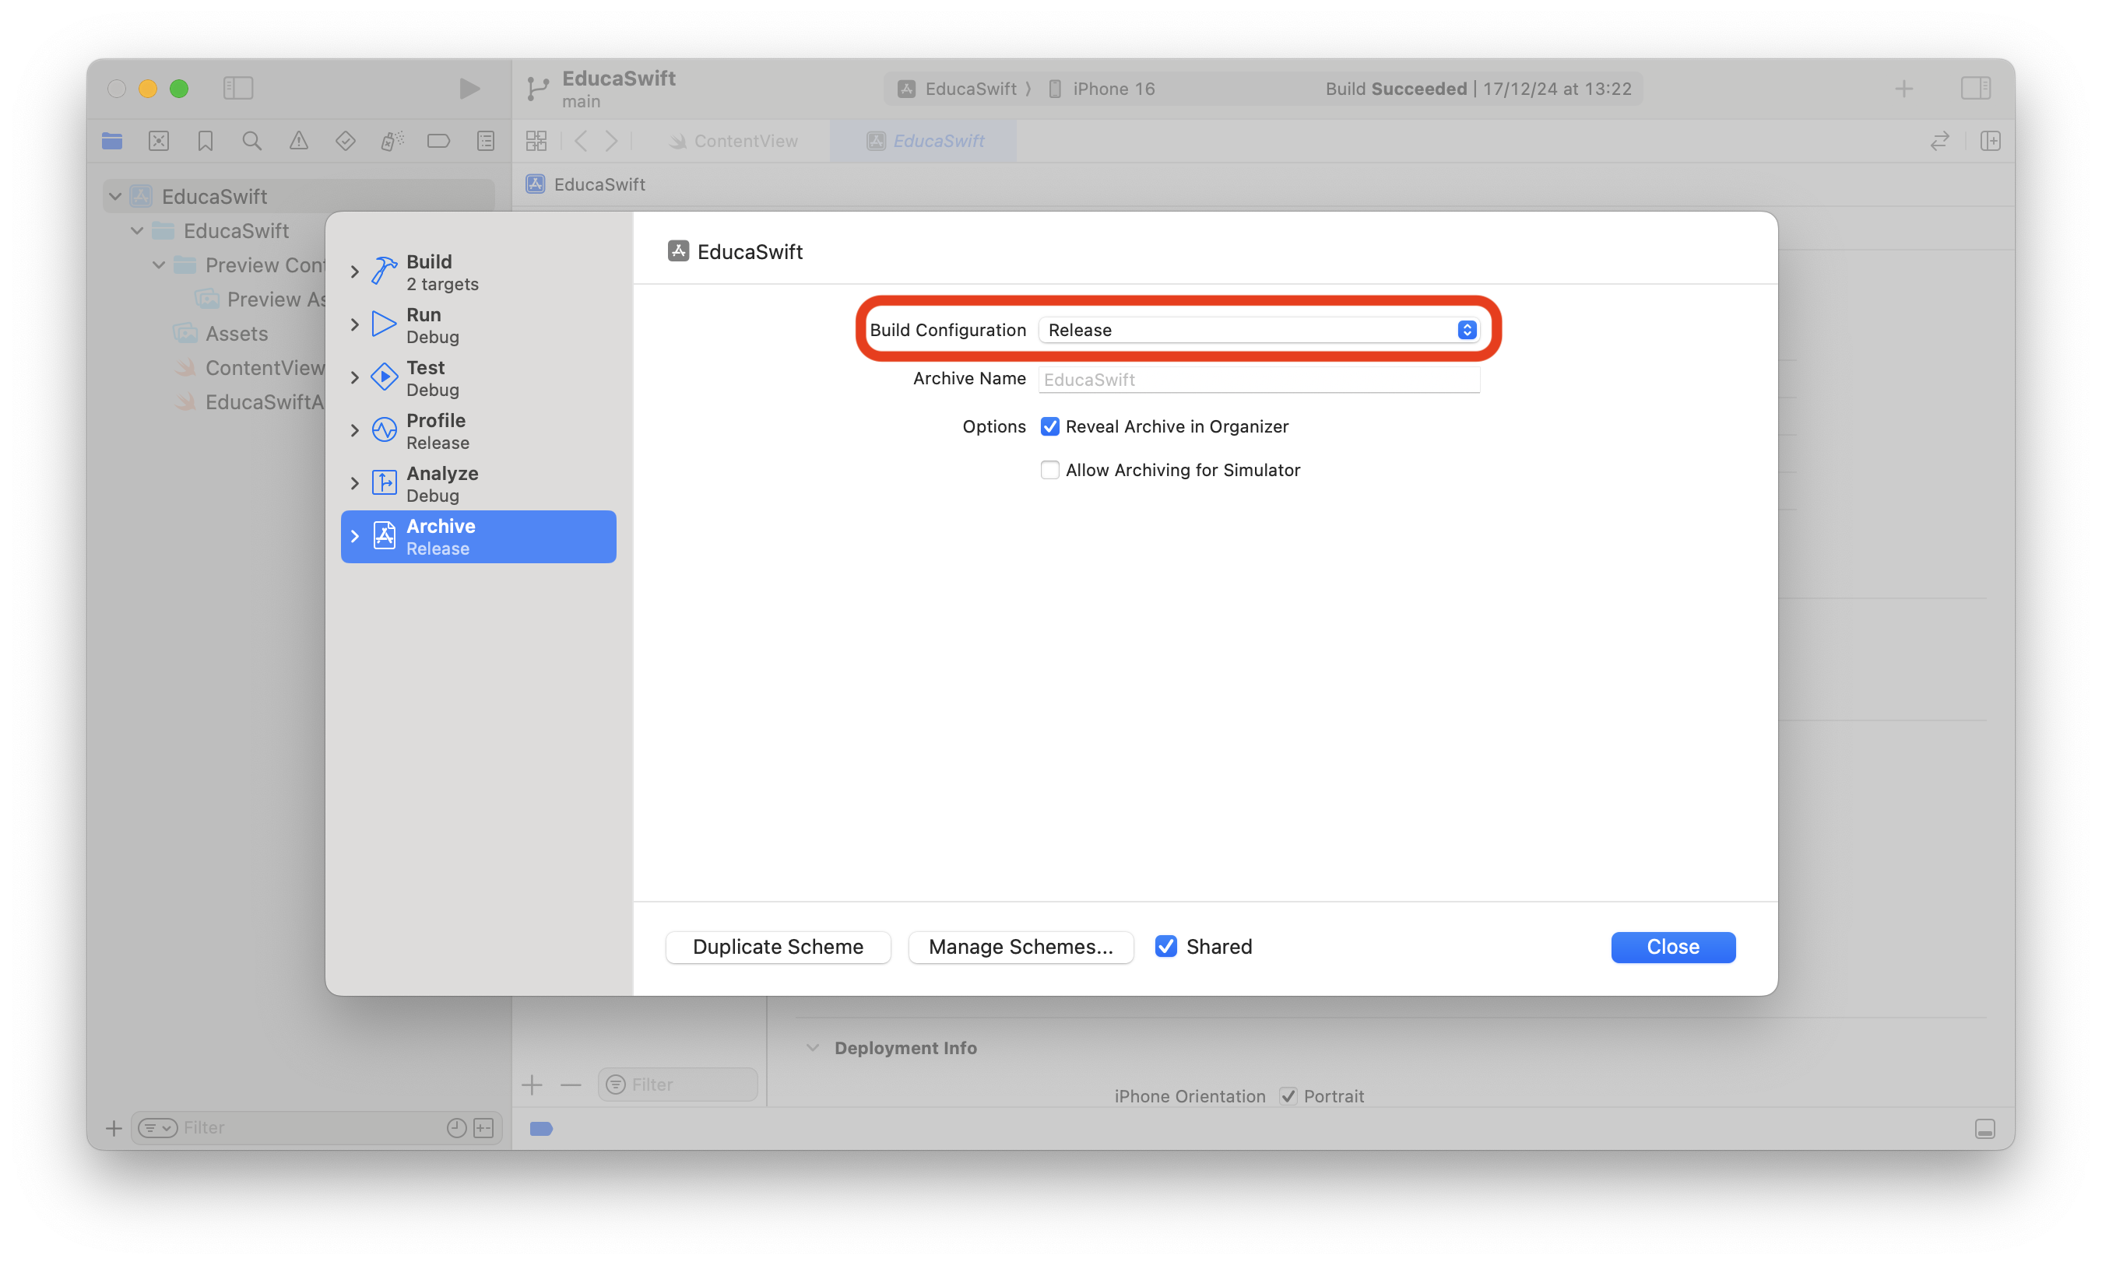
Task: Collapse the Deployment Info section
Action: point(813,1048)
